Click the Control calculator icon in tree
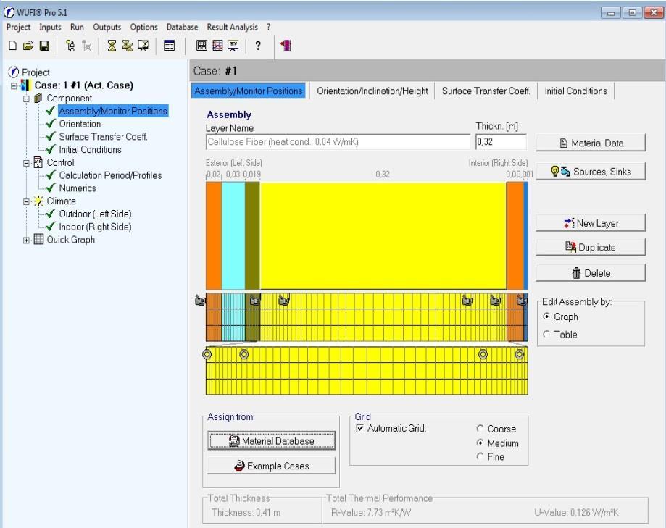The height and width of the screenshot is (528, 666). (38, 162)
